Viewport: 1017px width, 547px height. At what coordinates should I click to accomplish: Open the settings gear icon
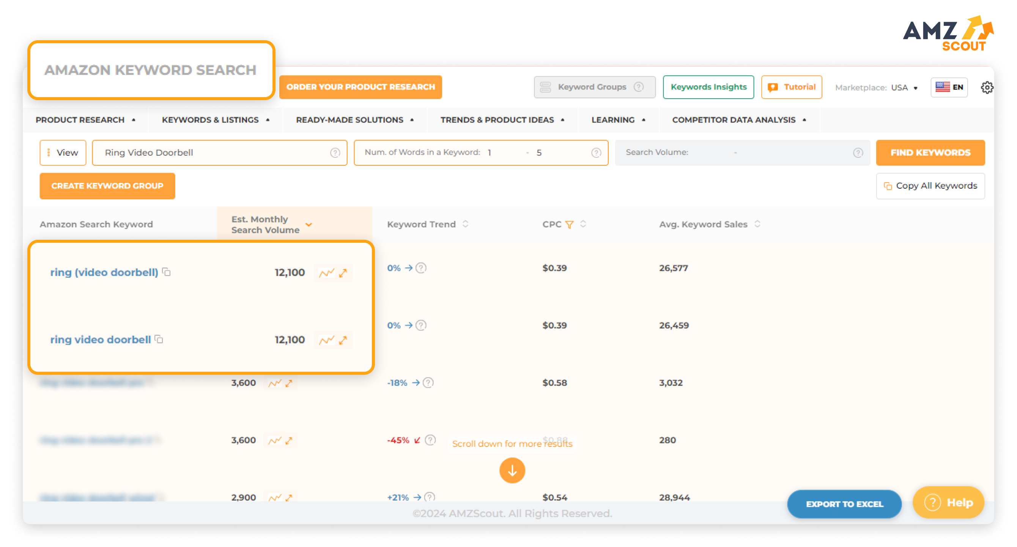tap(987, 87)
